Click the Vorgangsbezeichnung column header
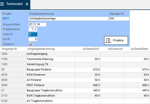The height and width of the screenshot is (104, 150). 41,49
